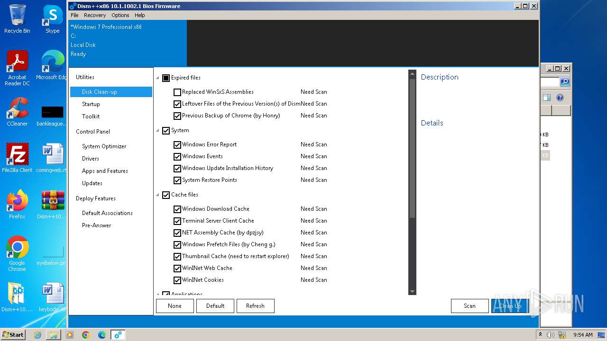Uncheck the Windows Events item
Image resolution: width=607 pixels, height=341 pixels.
[x=177, y=157]
